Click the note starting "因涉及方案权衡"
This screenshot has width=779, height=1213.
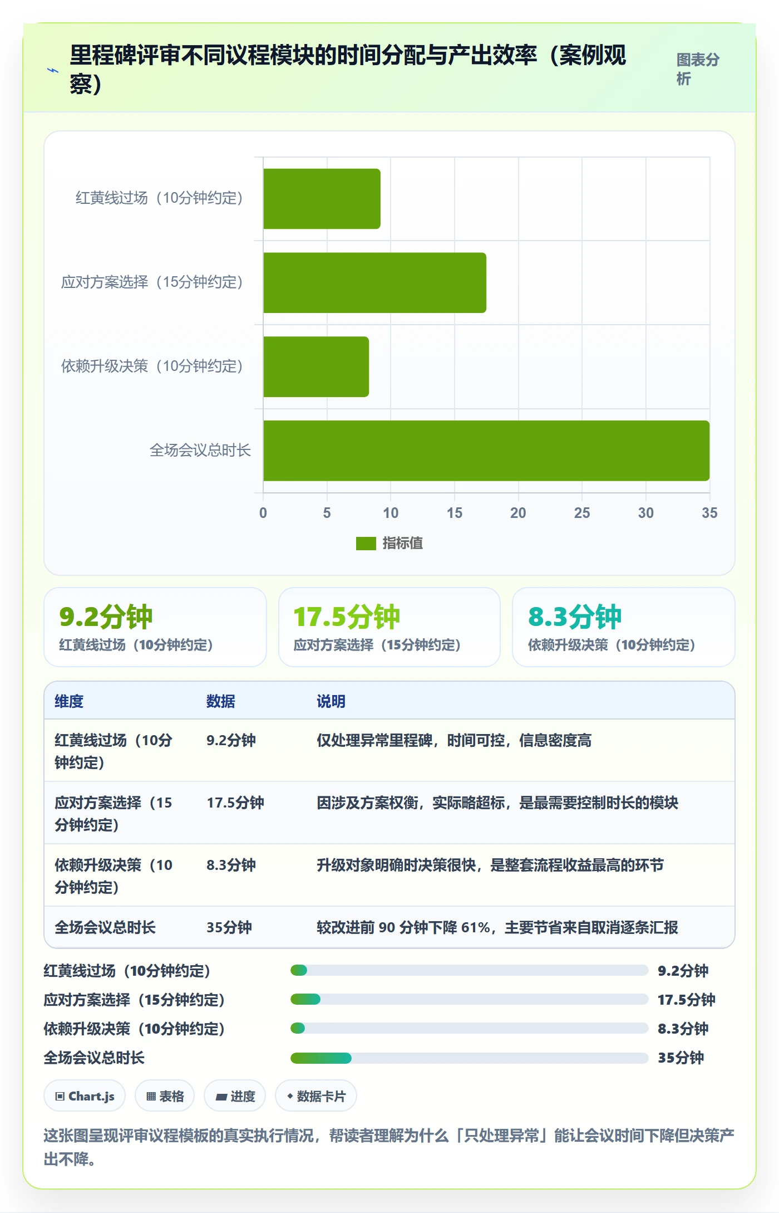pos(497,803)
